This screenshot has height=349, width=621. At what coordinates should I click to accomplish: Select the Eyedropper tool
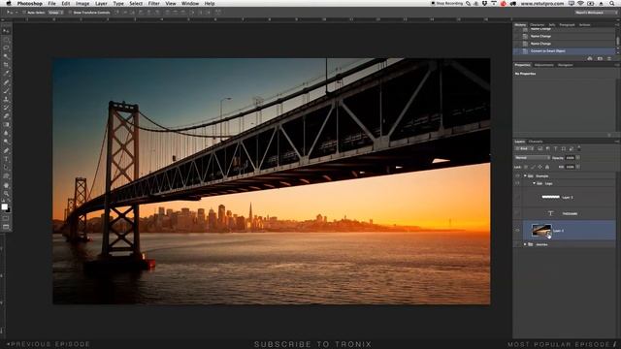coord(6,74)
